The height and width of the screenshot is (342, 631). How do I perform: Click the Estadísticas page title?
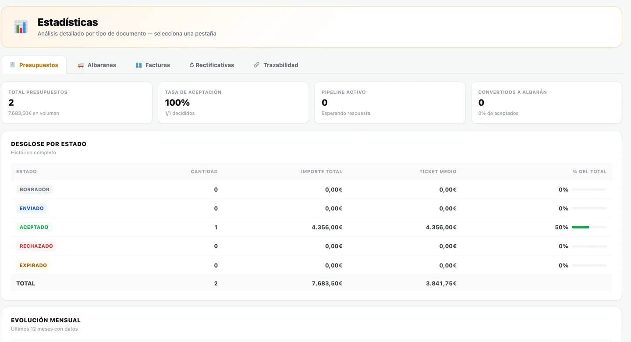[68, 22]
